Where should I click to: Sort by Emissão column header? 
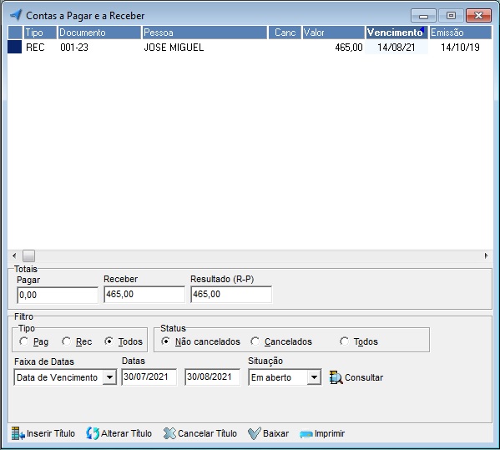(460, 33)
